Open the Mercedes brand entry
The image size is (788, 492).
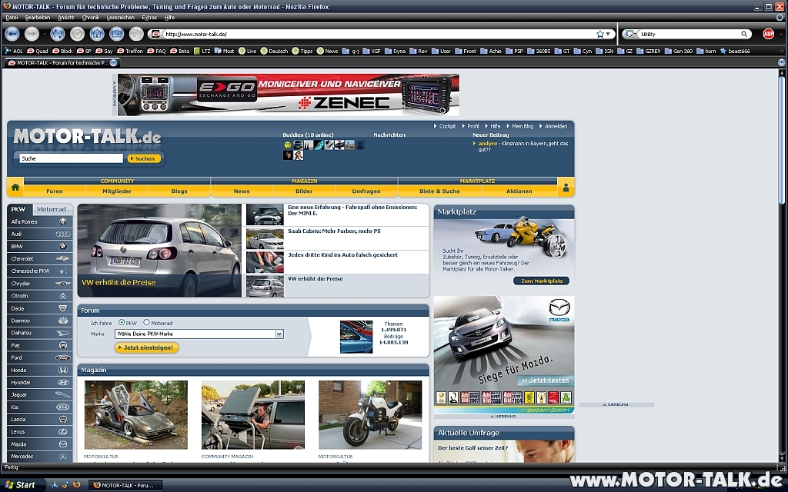[x=40, y=457]
